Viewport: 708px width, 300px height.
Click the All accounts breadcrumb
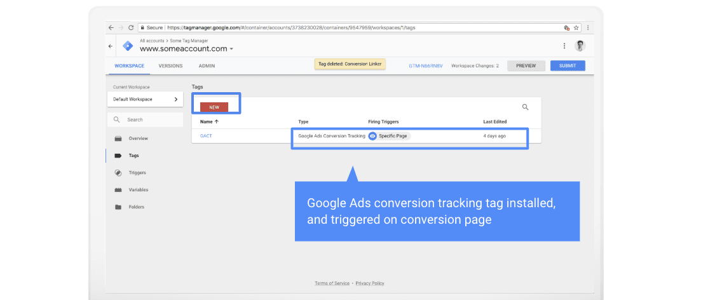coord(152,41)
